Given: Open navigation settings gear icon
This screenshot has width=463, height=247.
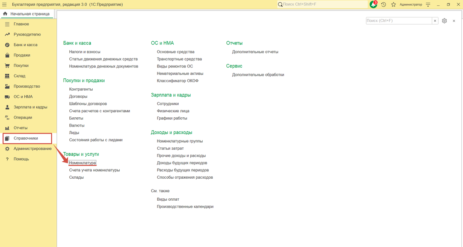Looking at the screenshot, I should [x=444, y=21].
